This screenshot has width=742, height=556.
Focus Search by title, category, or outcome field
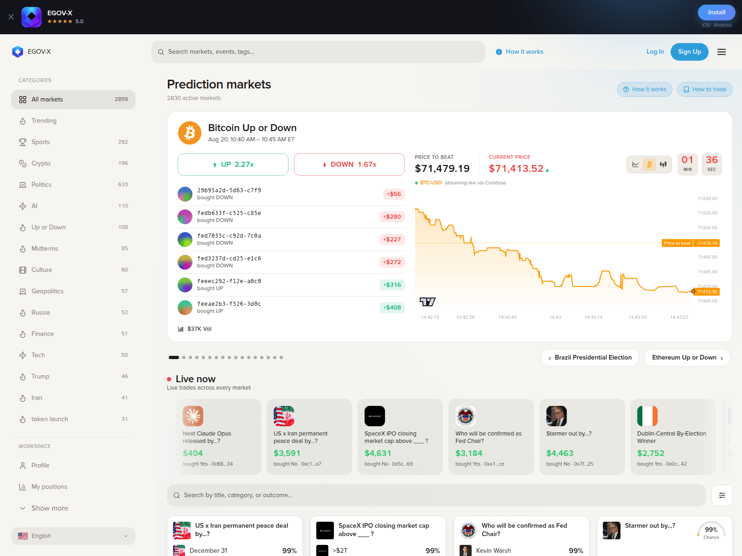point(436,495)
